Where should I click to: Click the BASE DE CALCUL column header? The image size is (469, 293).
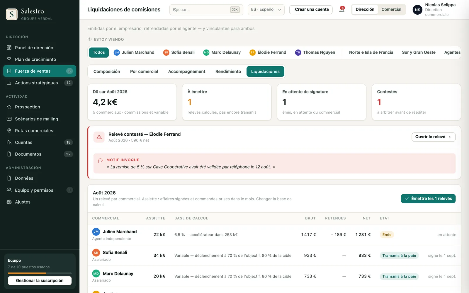click(191, 218)
